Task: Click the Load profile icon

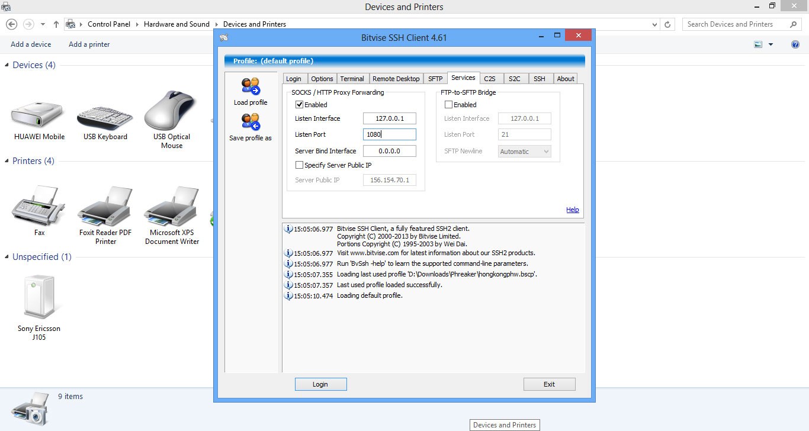Action: point(251,86)
